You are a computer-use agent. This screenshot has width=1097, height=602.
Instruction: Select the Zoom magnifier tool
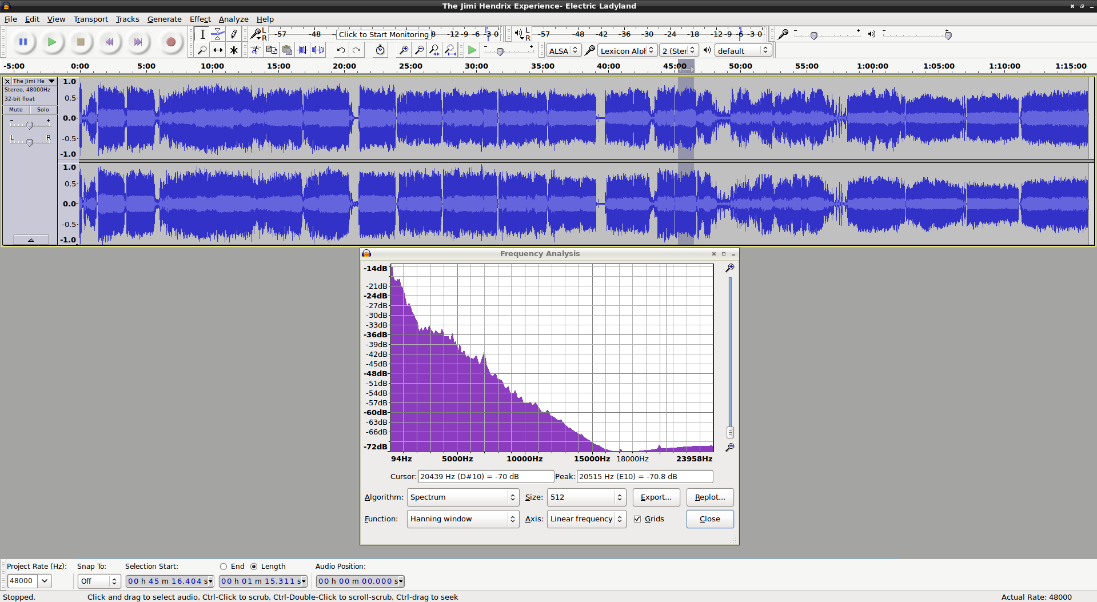tap(202, 50)
